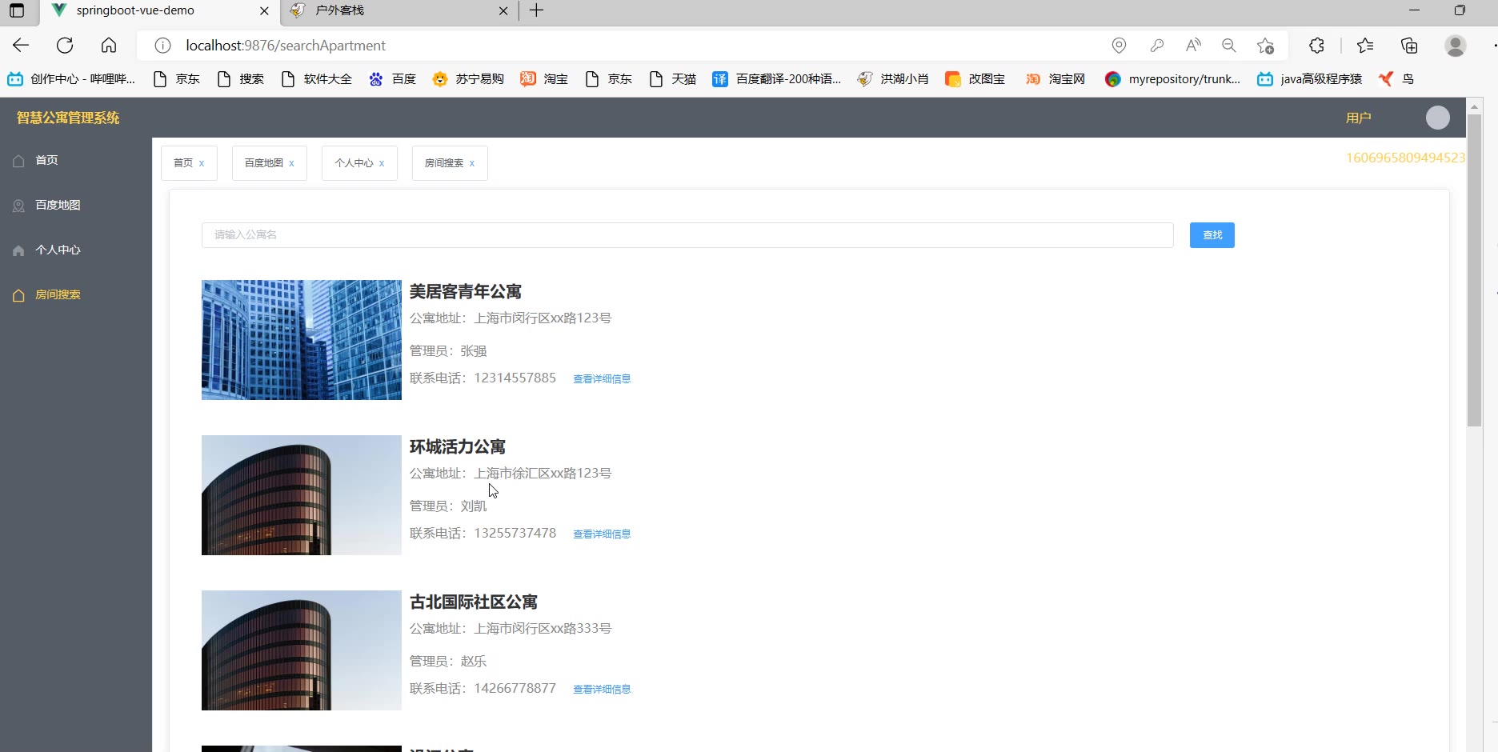Open the favorites list

pyautogui.click(x=1365, y=46)
